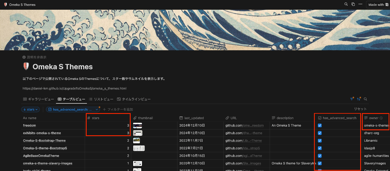Open the "..." more options menu icon
The image size is (390, 171).
click(360, 4)
